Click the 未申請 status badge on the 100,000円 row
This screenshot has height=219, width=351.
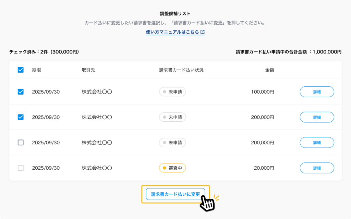point(172,92)
